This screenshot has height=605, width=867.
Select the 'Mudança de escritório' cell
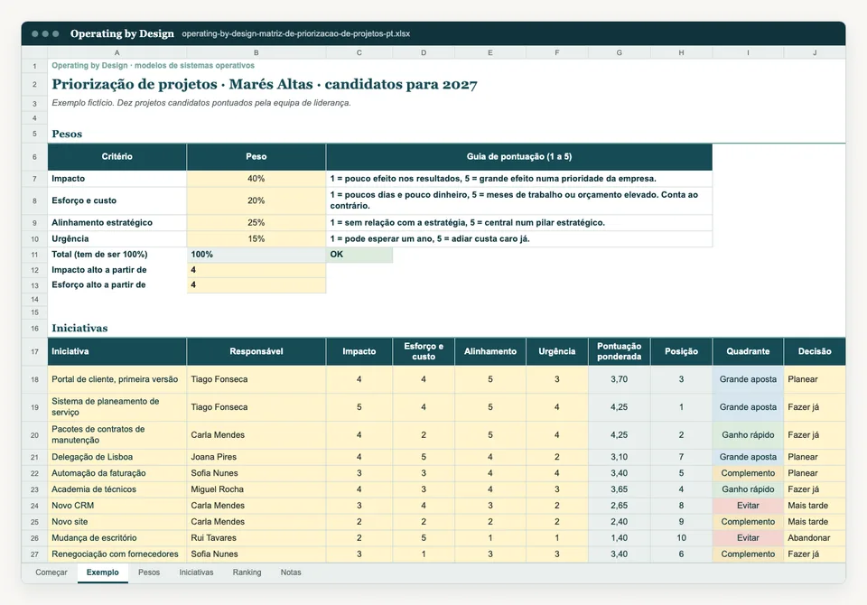117,537
